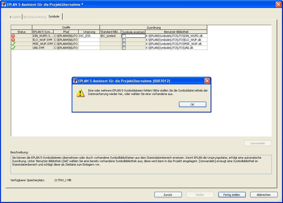Cancel the wizard with Abbrechen
This screenshot has width=283, height=203.
coord(264,195)
